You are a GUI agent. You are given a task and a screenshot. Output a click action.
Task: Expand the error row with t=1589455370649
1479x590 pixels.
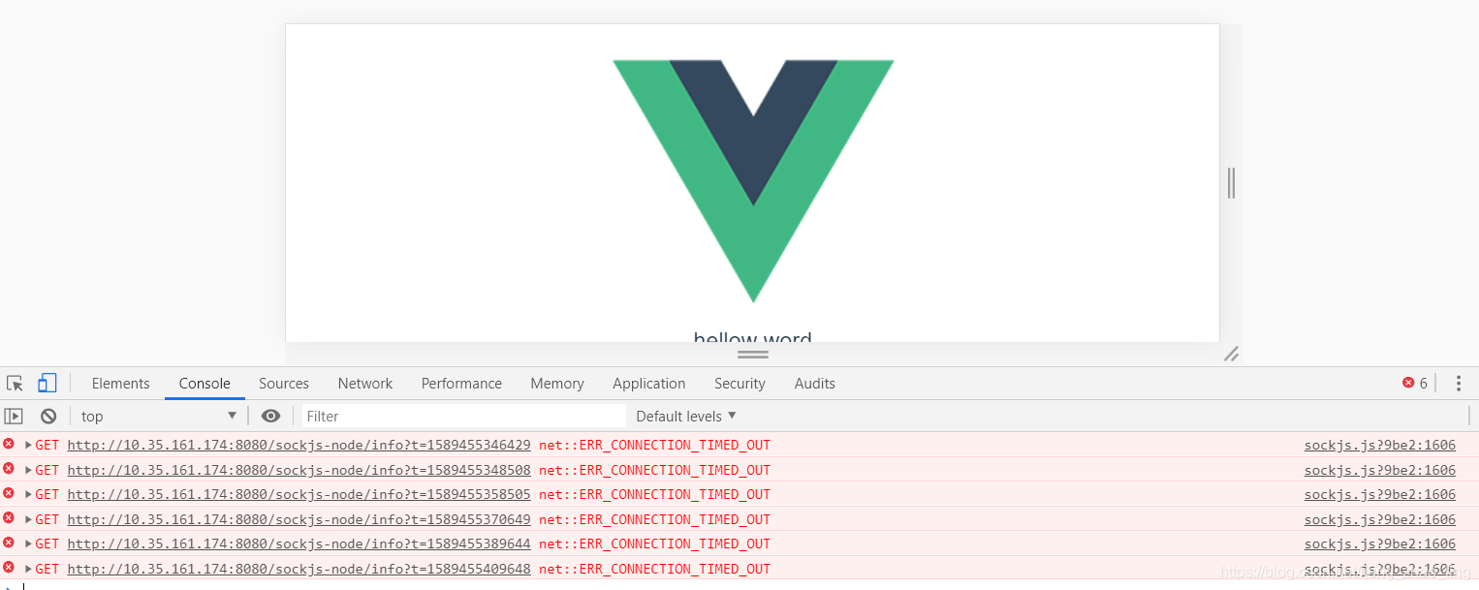28,519
